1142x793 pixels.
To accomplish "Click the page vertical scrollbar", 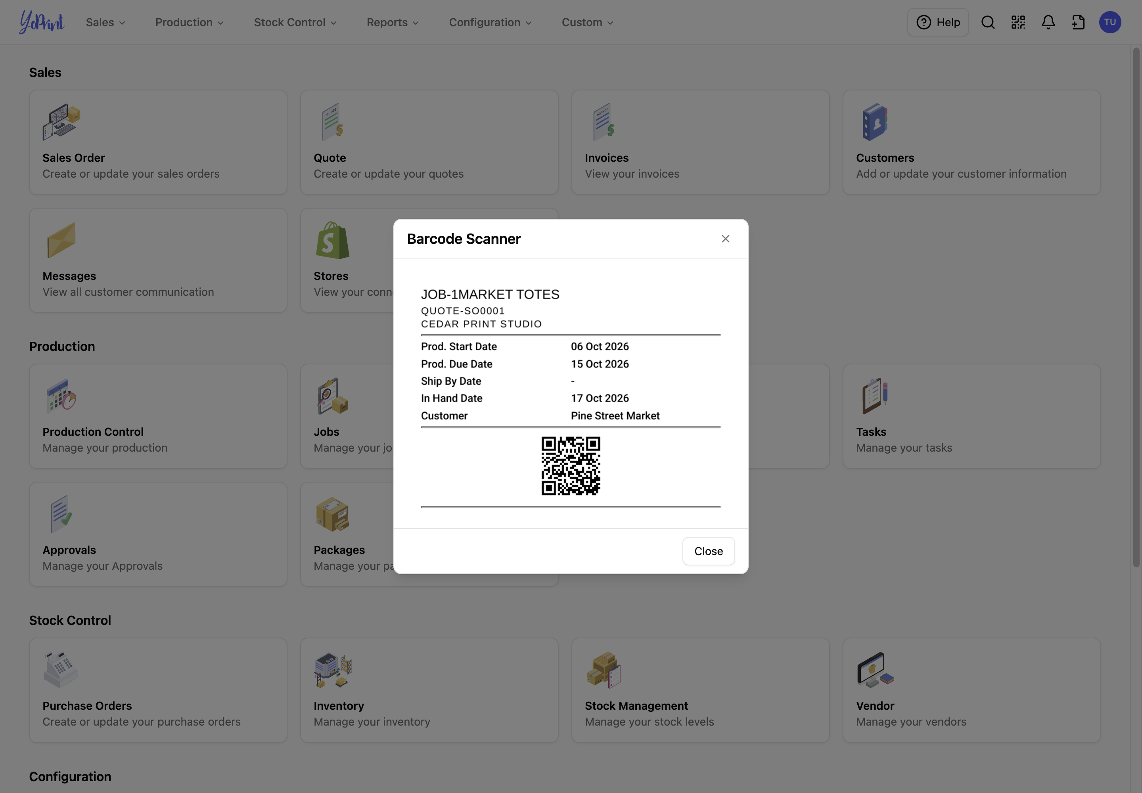I will pos(1136,307).
